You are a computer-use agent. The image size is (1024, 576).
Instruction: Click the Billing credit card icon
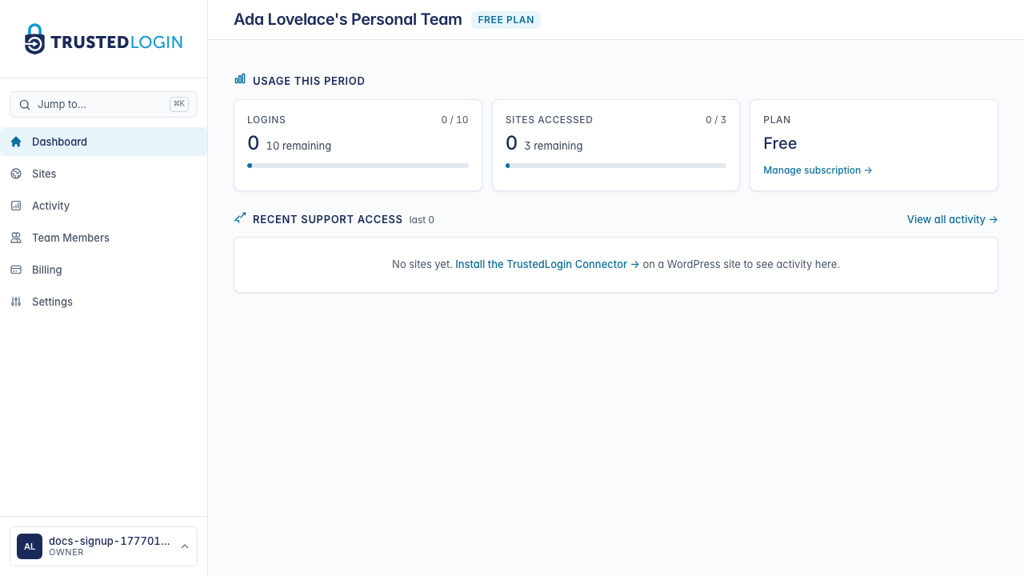point(16,270)
